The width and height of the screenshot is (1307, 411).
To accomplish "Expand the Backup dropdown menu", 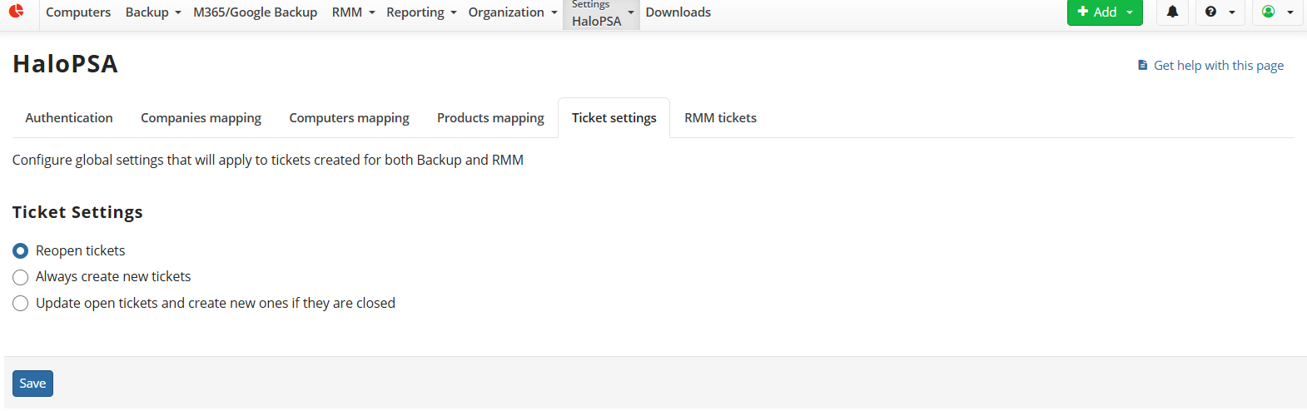I will (153, 12).
